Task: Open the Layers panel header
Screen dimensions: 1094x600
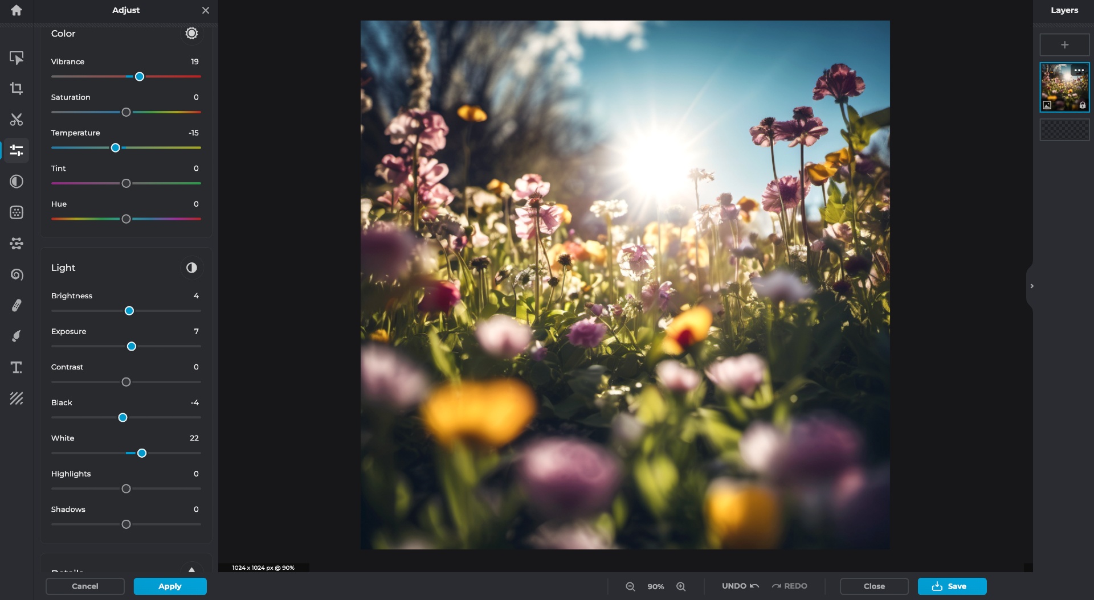Action: click(1063, 10)
